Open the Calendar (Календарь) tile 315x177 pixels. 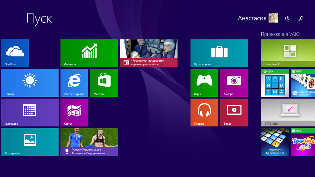click(x=30, y=112)
